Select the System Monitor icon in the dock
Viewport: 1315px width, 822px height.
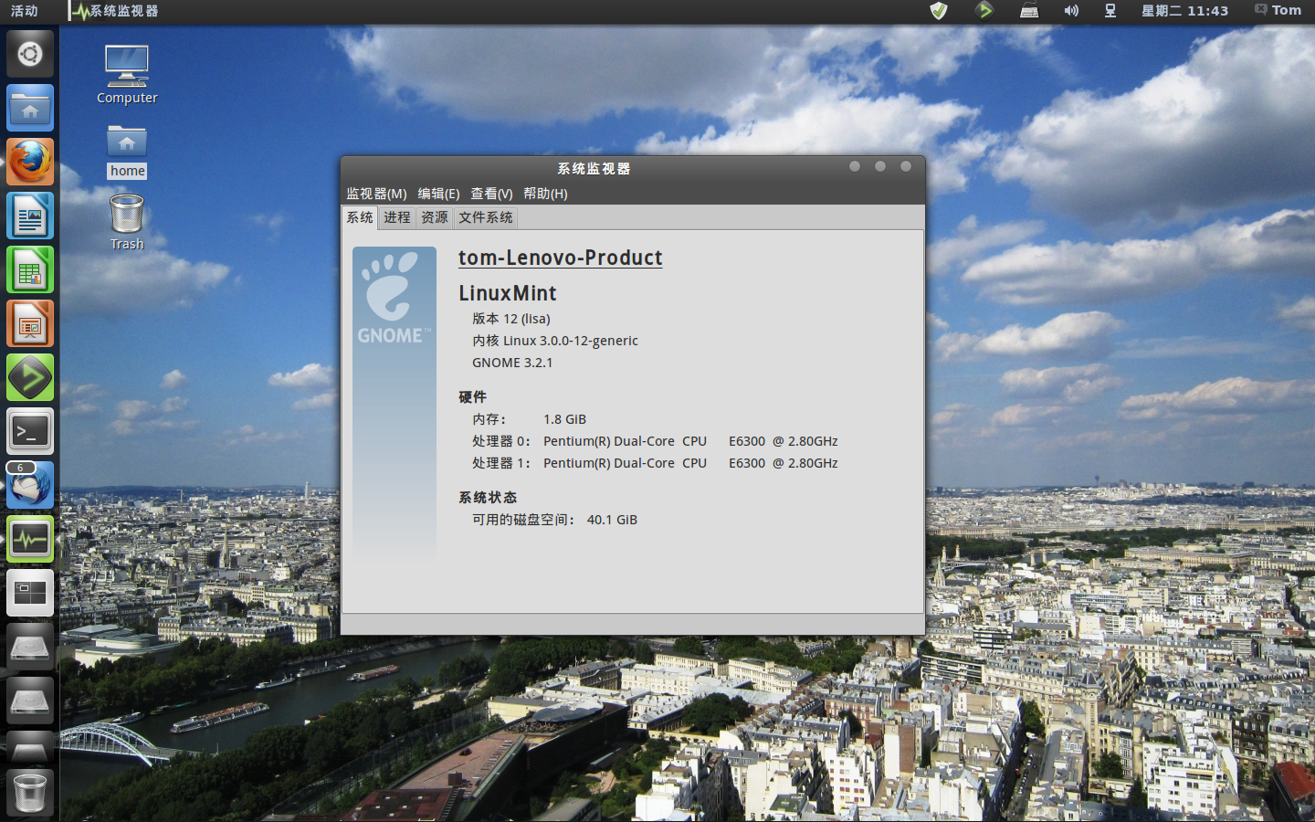(30, 539)
